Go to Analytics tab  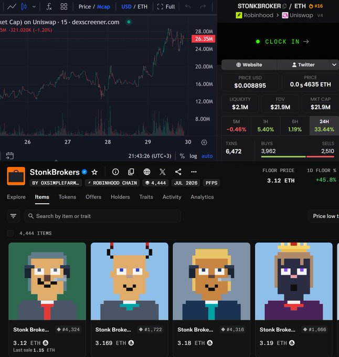pyautogui.click(x=202, y=197)
